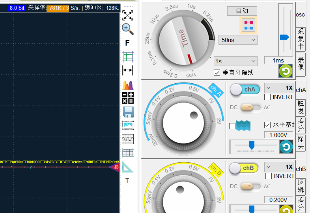310x213 pixels.
Task: Click the floppy disk save icon
Action: pos(128,112)
